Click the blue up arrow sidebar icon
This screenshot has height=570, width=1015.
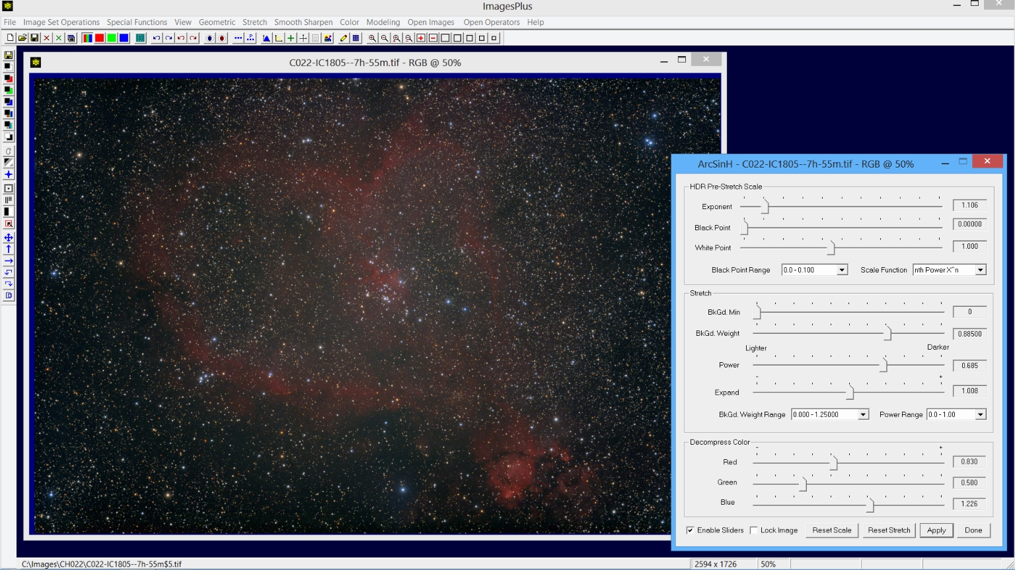click(x=9, y=249)
